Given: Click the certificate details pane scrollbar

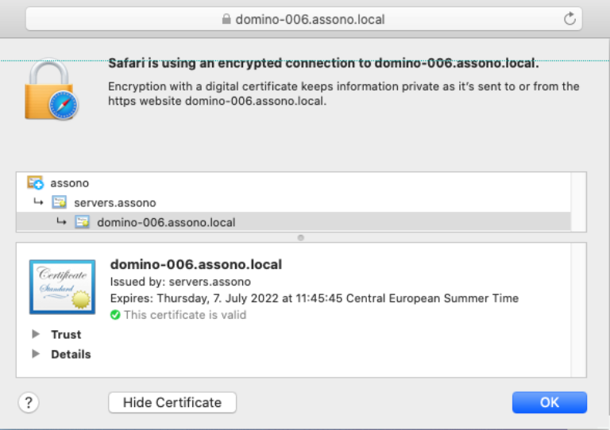Looking at the screenshot, I should pyautogui.click(x=578, y=310).
